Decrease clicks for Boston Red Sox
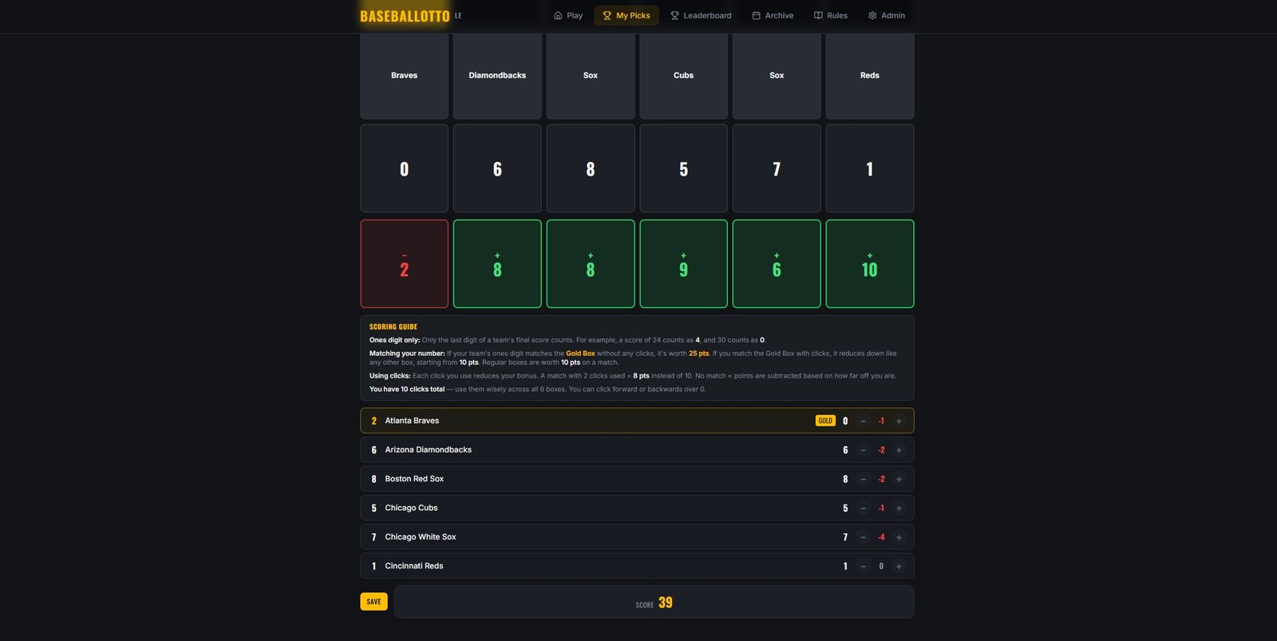This screenshot has width=1277, height=641. (863, 479)
